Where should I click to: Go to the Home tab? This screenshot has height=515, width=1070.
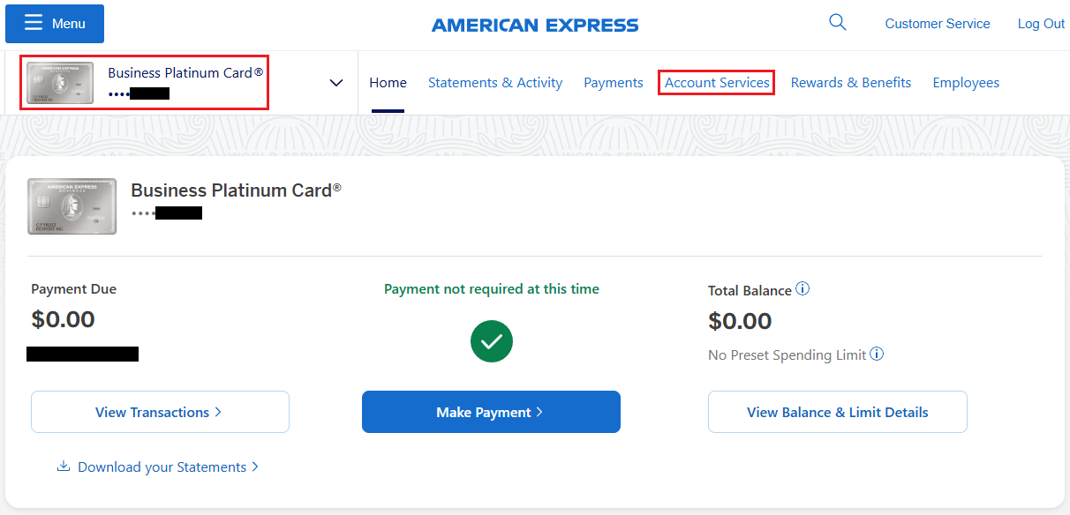(388, 83)
